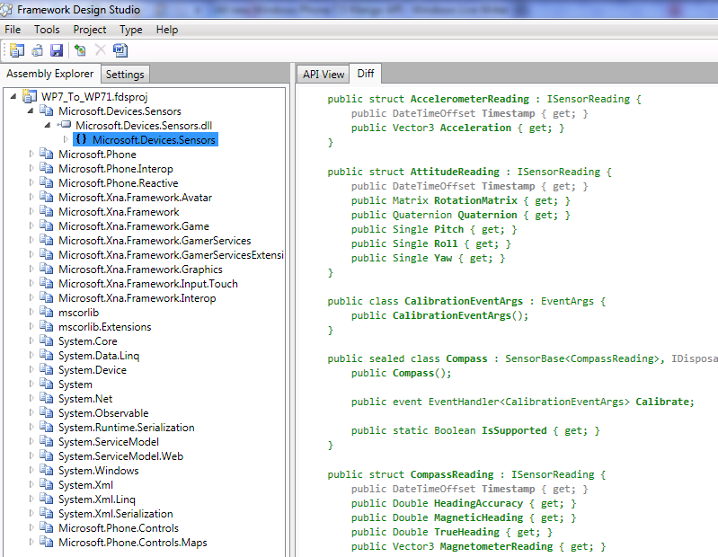Click the WP7_To_WP71.fdsproj project icon
This screenshot has width=718, height=557.
pos(30,96)
